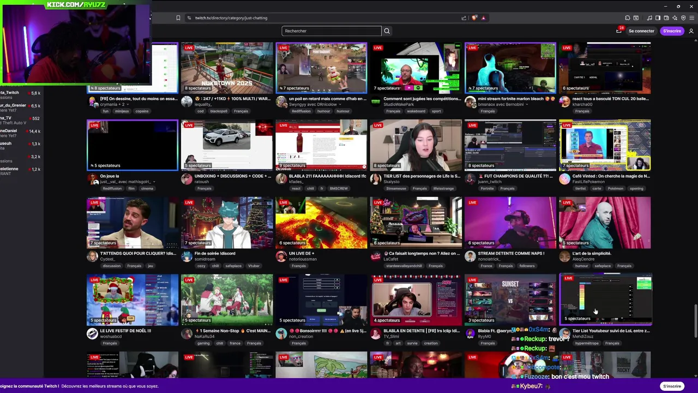Select the 'blackops6' tag
The image size is (698, 393).
click(x=219, y=111)
